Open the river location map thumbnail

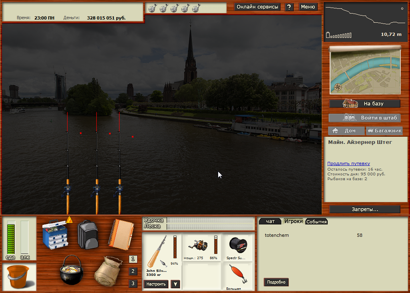[x=365, y=71]
